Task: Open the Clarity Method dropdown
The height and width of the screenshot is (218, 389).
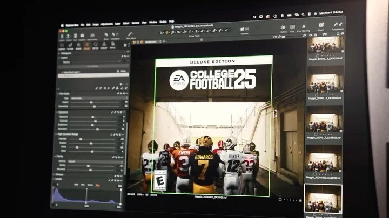Action: tap(95, 161)
